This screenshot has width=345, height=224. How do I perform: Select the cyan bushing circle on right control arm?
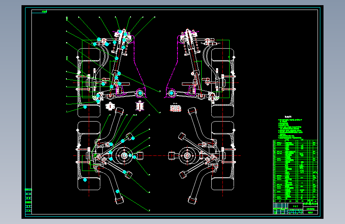coord(172,93)
